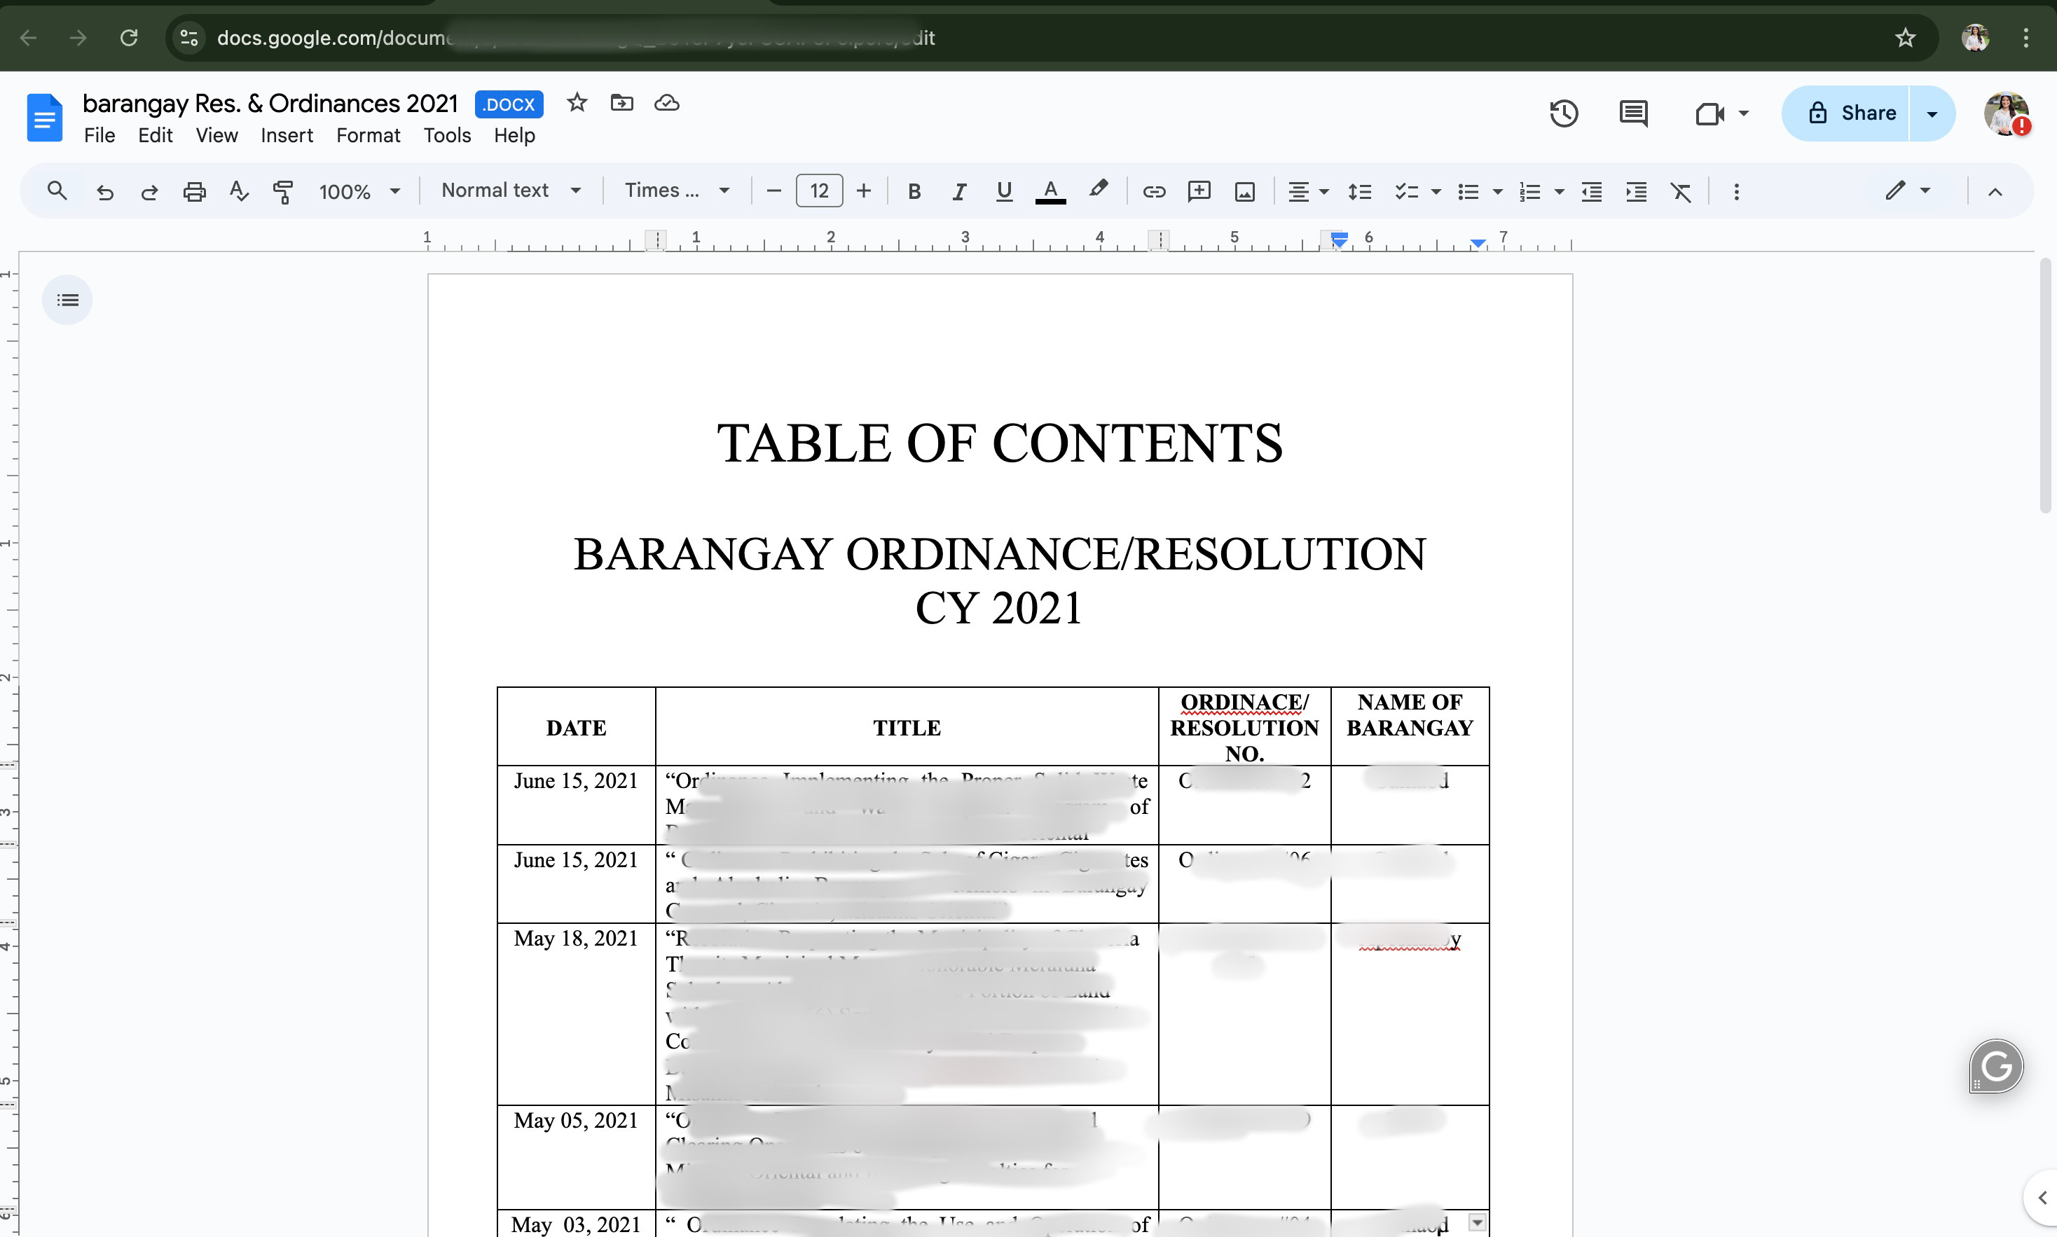Viewport: 2057px width, 1237px height.
Task: Insert link using chain icon
Action: (1153, 192)
